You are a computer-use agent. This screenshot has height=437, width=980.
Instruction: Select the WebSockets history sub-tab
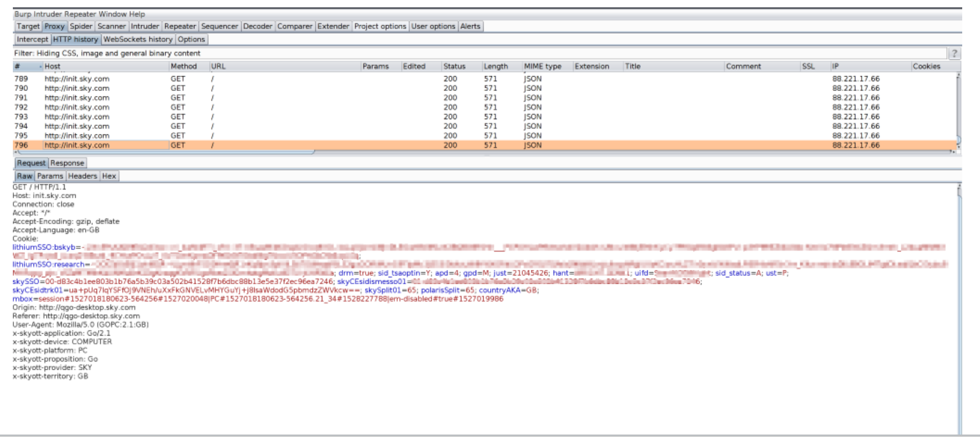tap(138, 39)
